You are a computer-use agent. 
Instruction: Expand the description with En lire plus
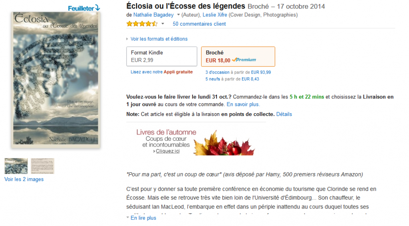tap(143, 218)
